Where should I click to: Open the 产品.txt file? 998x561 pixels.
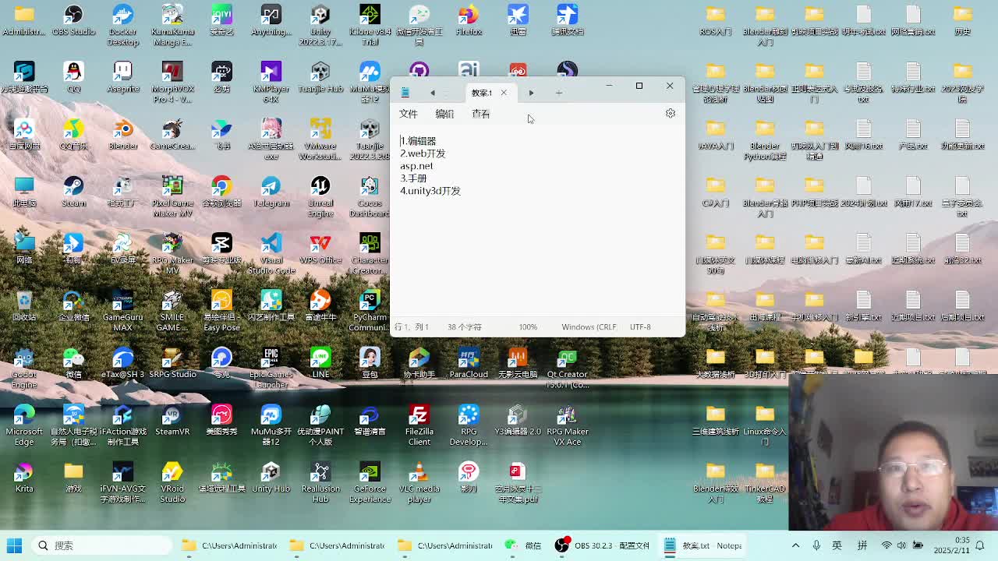click(x=913, y=134)
